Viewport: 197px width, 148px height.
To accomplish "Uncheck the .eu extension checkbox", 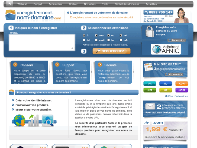I will point(109,35).
